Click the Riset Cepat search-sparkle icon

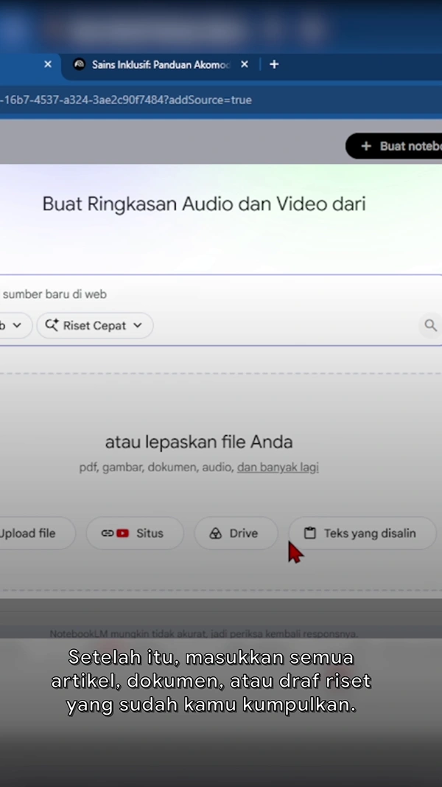pyautogui.click(x=52, y=325)
